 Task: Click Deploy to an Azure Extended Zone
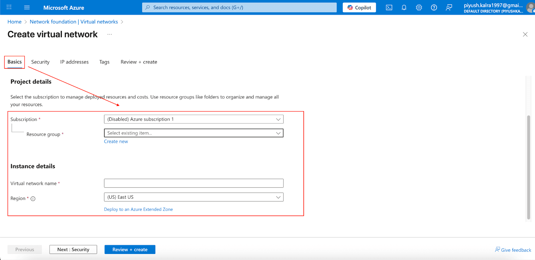click(138, 209)
